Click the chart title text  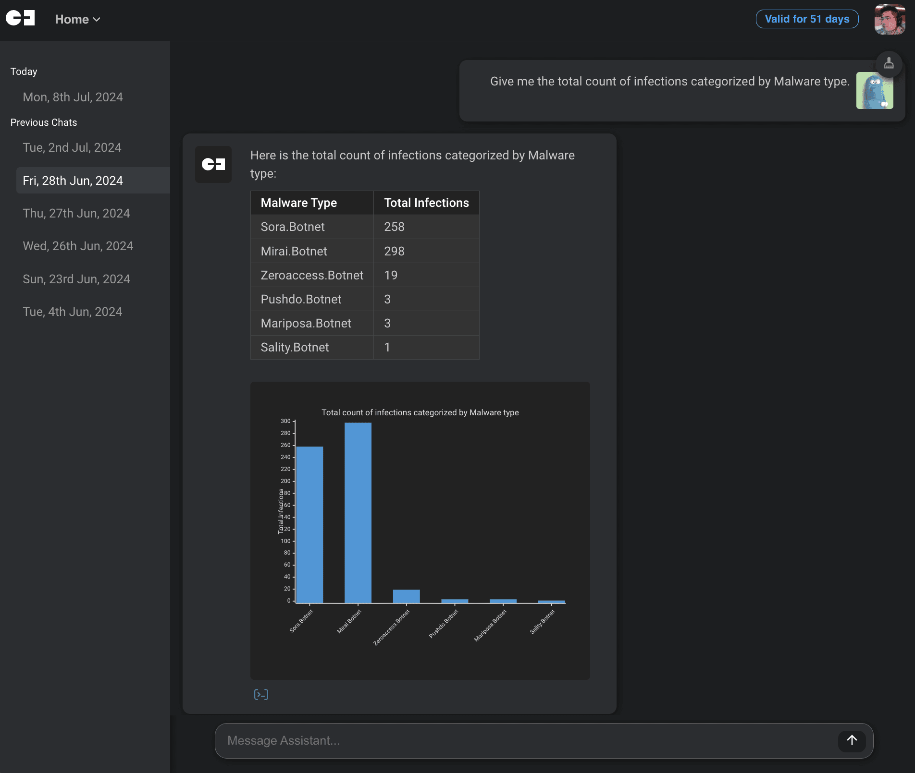420,412
